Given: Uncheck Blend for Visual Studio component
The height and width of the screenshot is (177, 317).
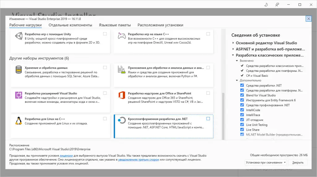Looking at the screenshot, I should point(242,95).
